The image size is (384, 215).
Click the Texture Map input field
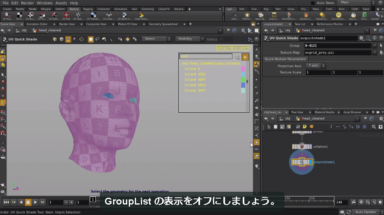tap(337, 53)
